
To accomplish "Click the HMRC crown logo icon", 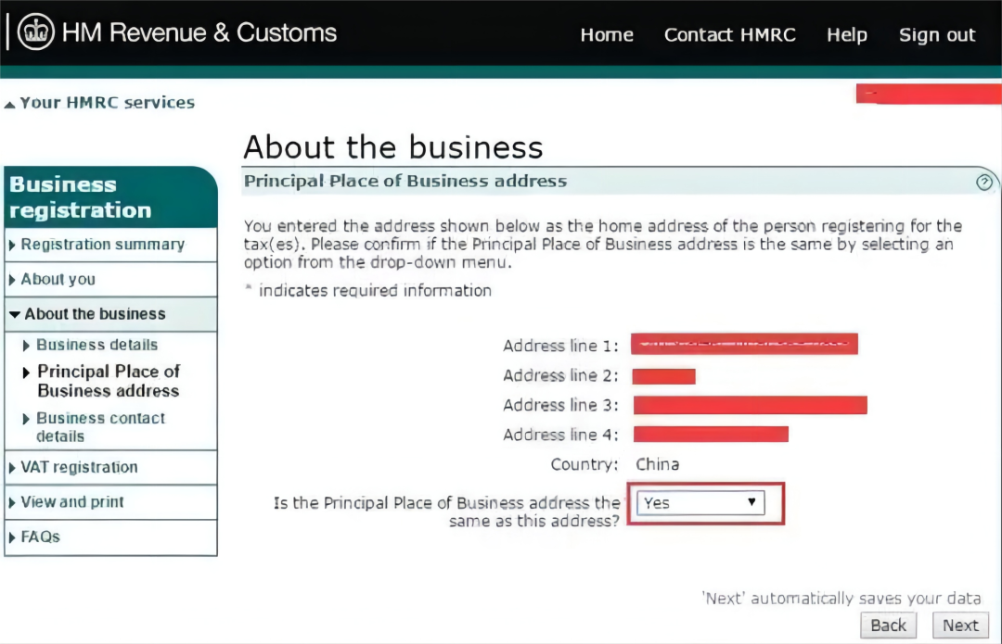I will coord(36,32).
